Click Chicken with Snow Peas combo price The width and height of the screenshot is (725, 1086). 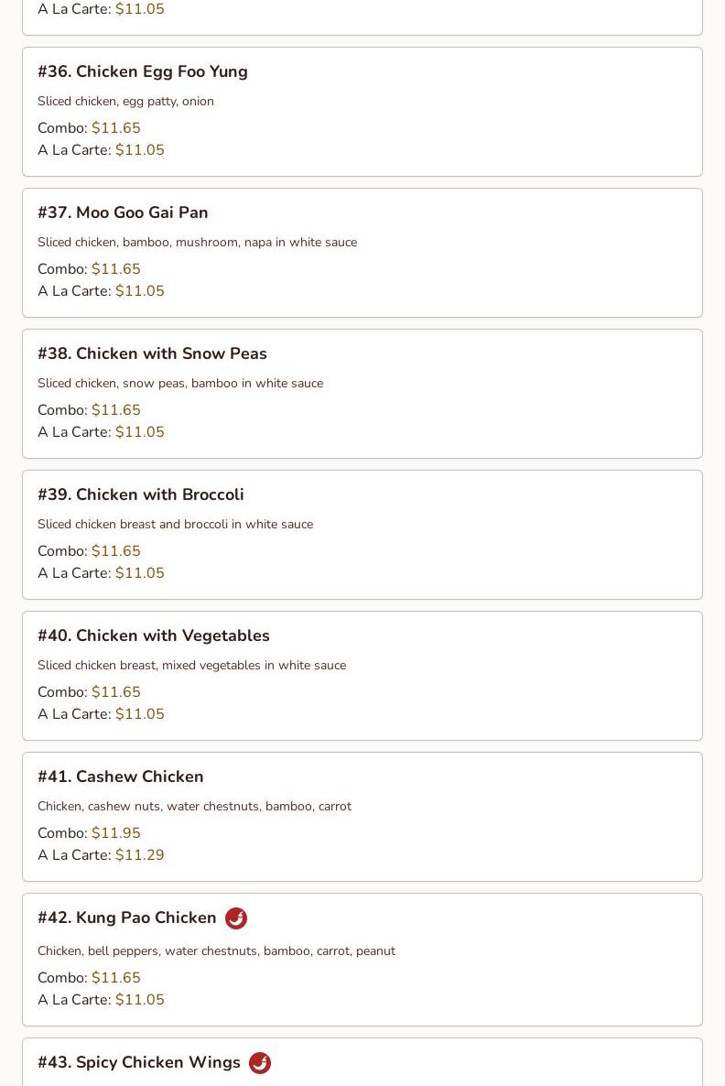click(x=116, y=410)
